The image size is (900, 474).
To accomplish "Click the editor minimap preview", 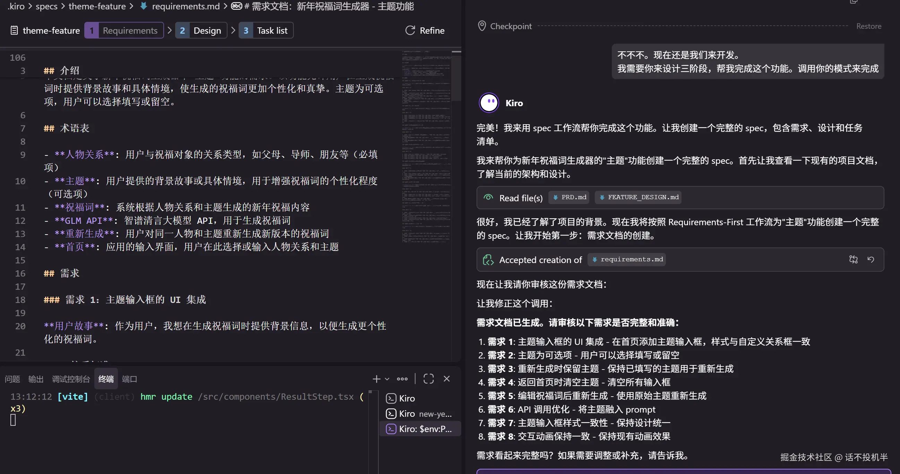I will (426, 147).
